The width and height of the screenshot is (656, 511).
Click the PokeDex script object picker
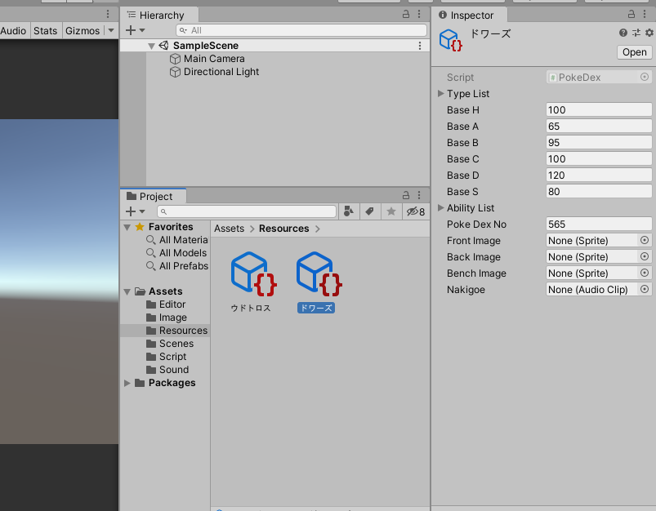[645, 77]
